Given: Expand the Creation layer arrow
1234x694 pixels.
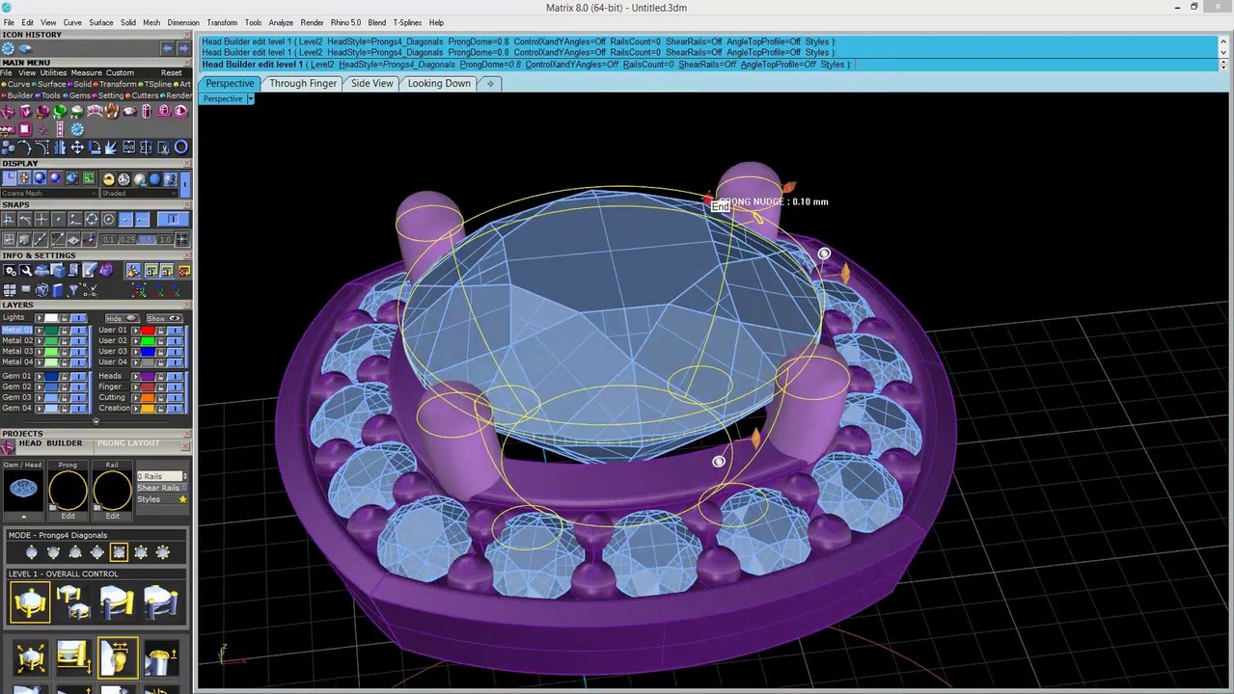Looking at the screenshot, I should tap(136, 408).
